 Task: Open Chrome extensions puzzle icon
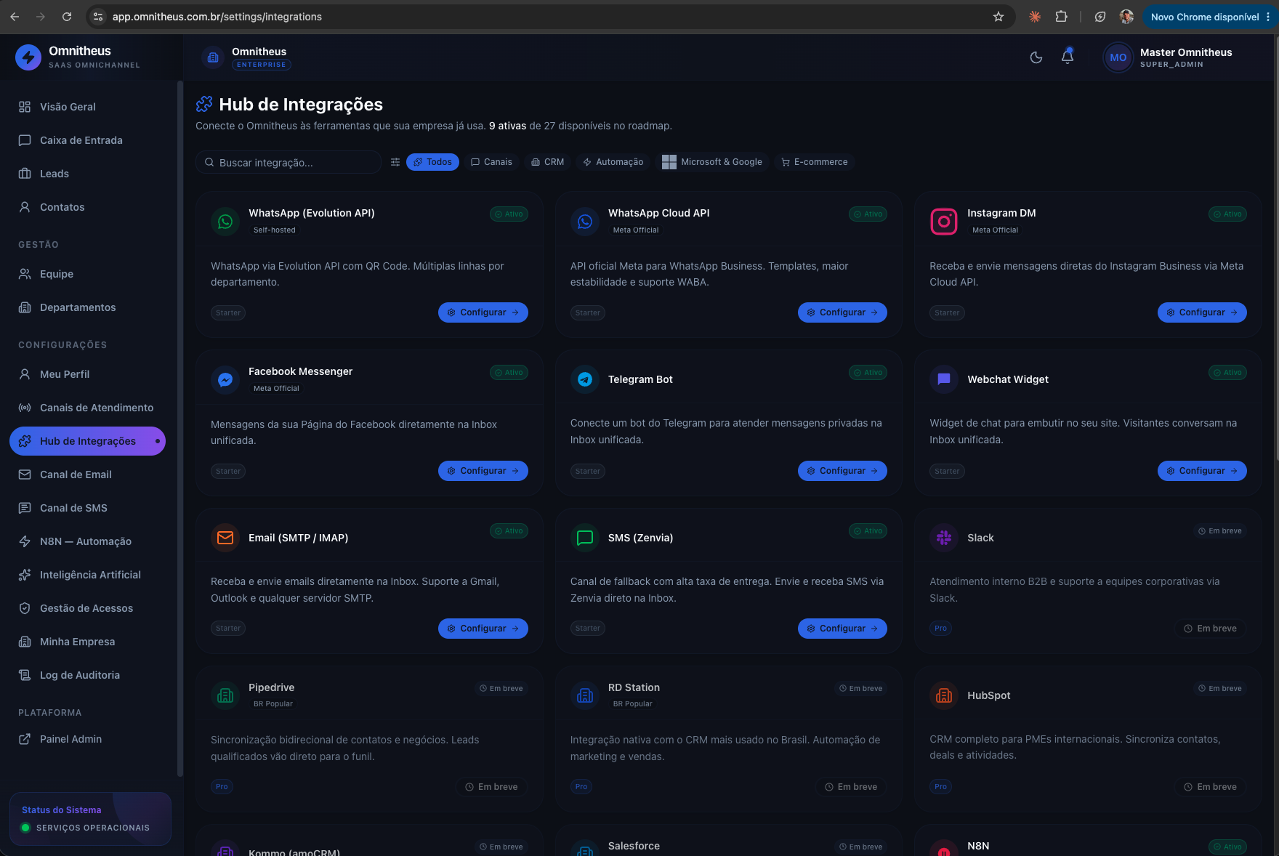coord(1061,17)
